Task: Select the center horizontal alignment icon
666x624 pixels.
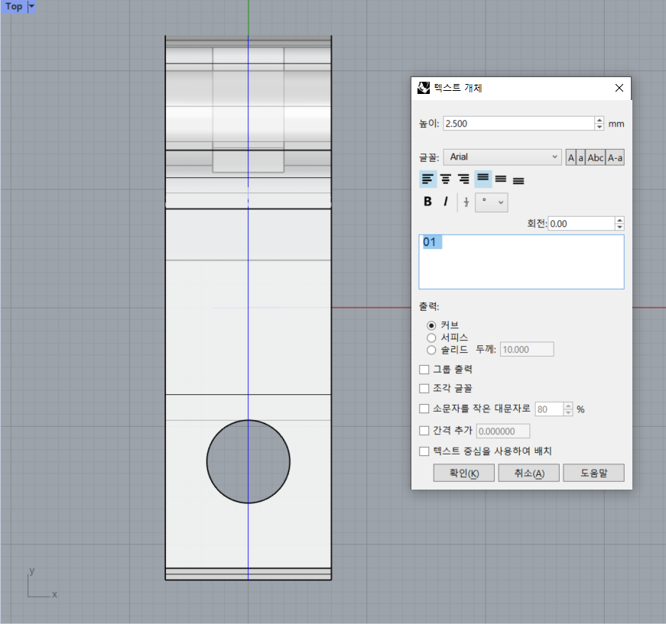Action: click(x=446, y=178)
